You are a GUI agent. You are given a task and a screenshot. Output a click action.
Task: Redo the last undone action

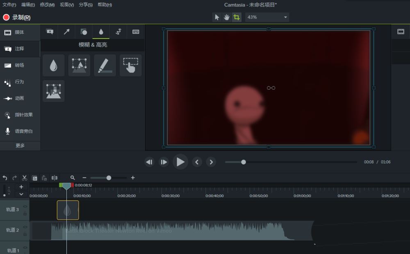[x=15, y=178]
